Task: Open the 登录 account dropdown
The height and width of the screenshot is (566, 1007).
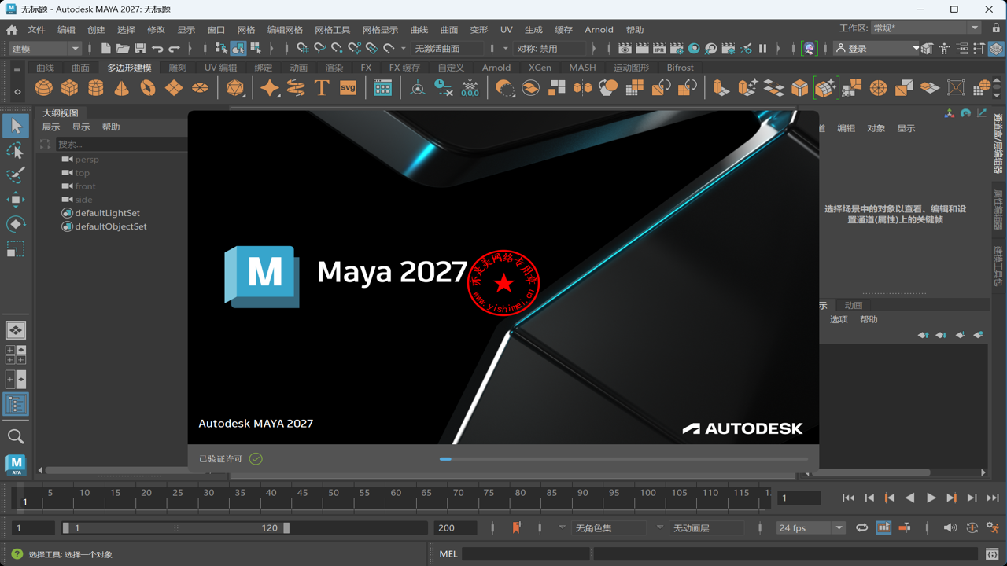Action: [876, 49]
